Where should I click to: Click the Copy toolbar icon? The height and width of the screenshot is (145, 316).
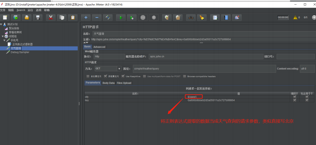pyautogui.click(x=62, y=18)
